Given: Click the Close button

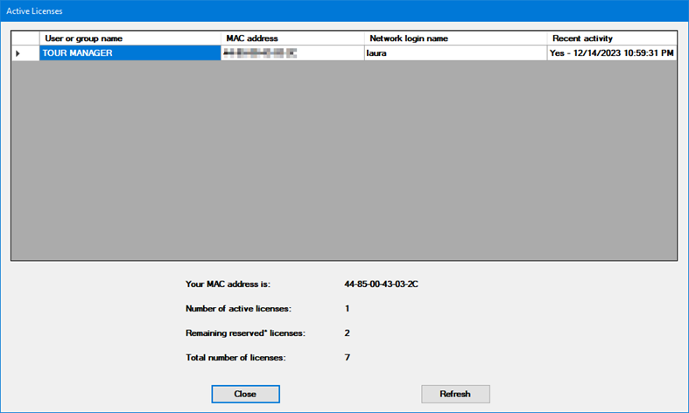Looking at the screenshot, I should pyautogui.click(x=245, y=394).
